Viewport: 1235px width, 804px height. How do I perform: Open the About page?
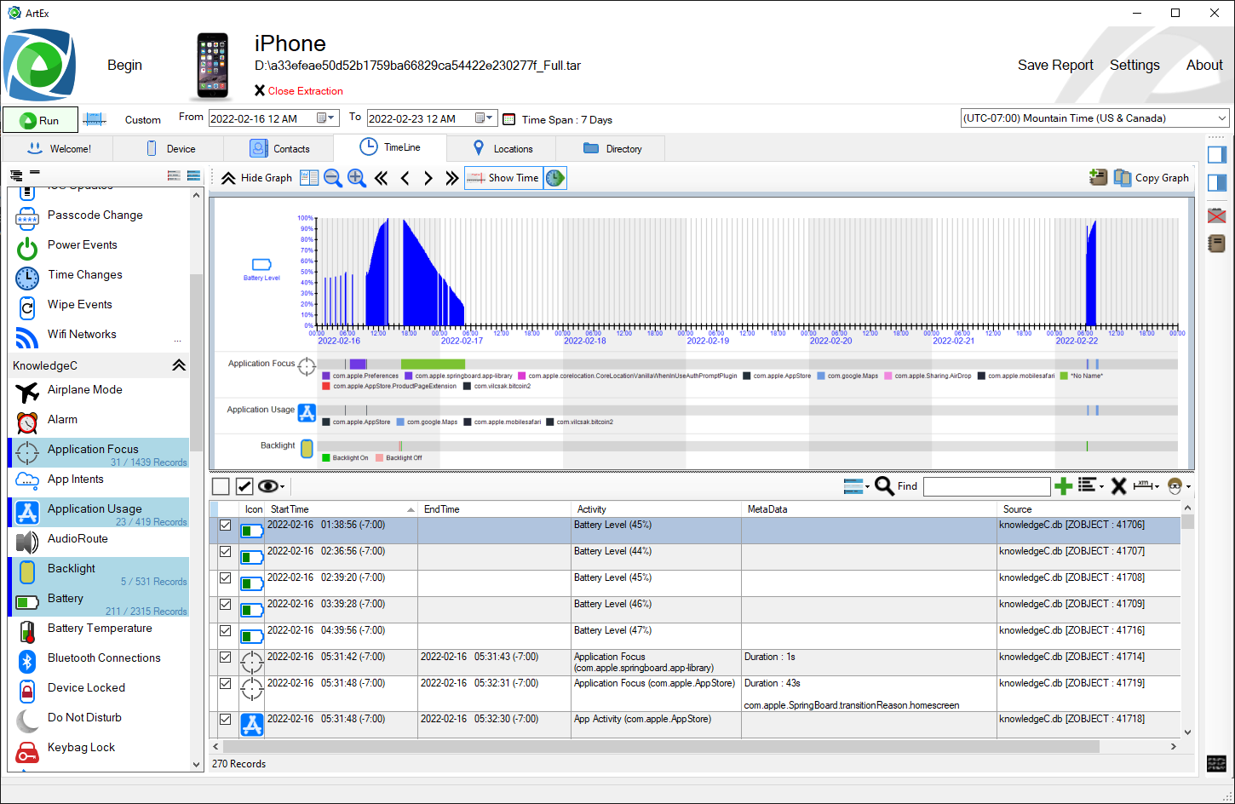[1204, 66]
